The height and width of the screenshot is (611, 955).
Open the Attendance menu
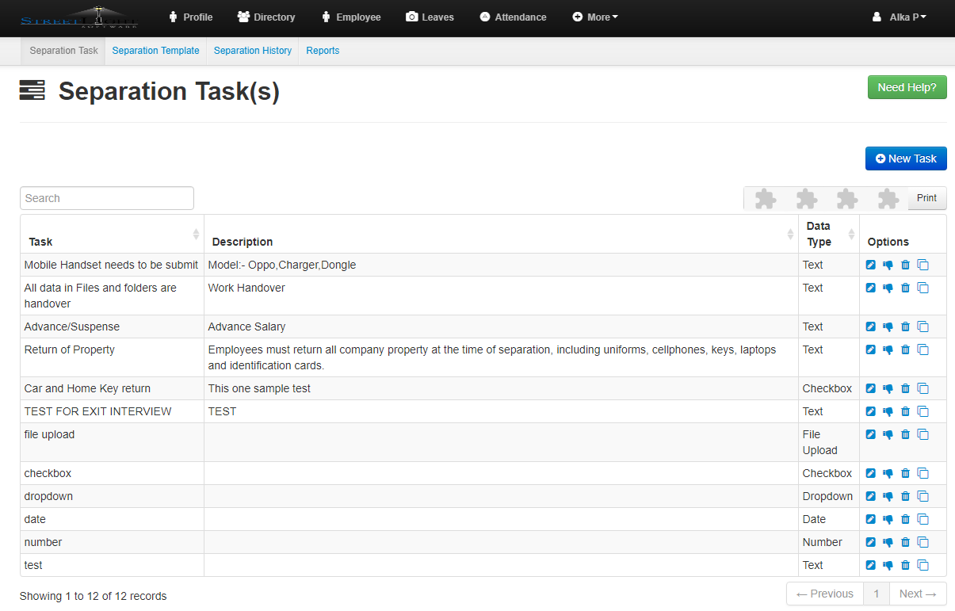[x=513, y=17]
